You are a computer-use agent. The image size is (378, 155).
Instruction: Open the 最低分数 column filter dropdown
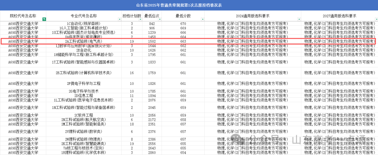(x=202, y=19)
